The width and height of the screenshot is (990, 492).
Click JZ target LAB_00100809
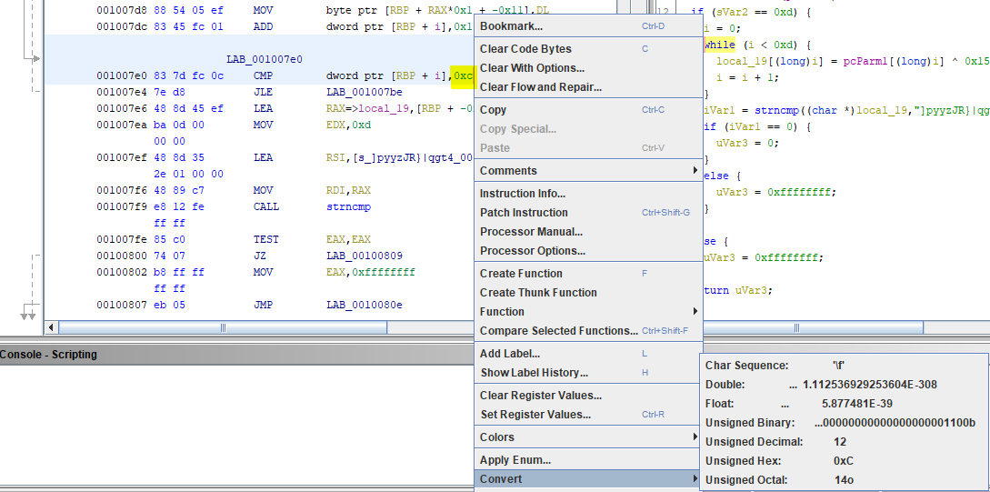click(365, 256)
